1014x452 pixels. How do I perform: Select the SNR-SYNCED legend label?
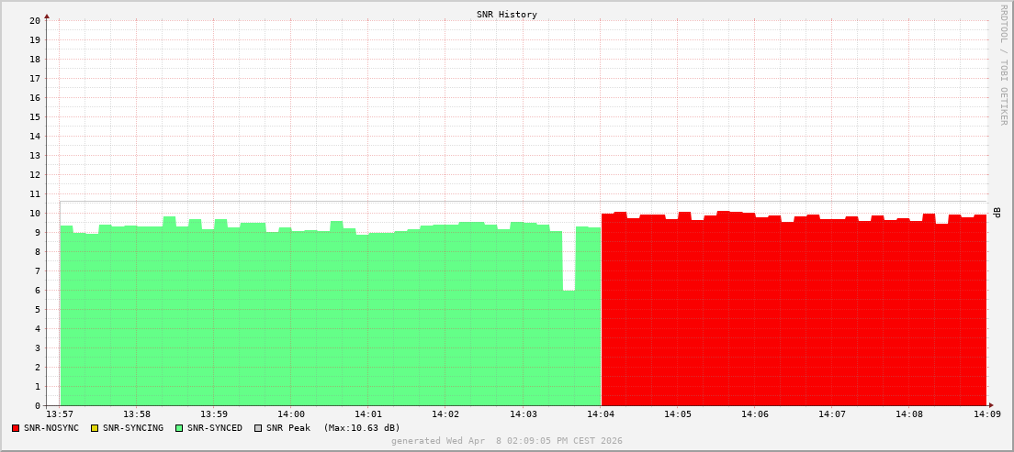[215, 428]
